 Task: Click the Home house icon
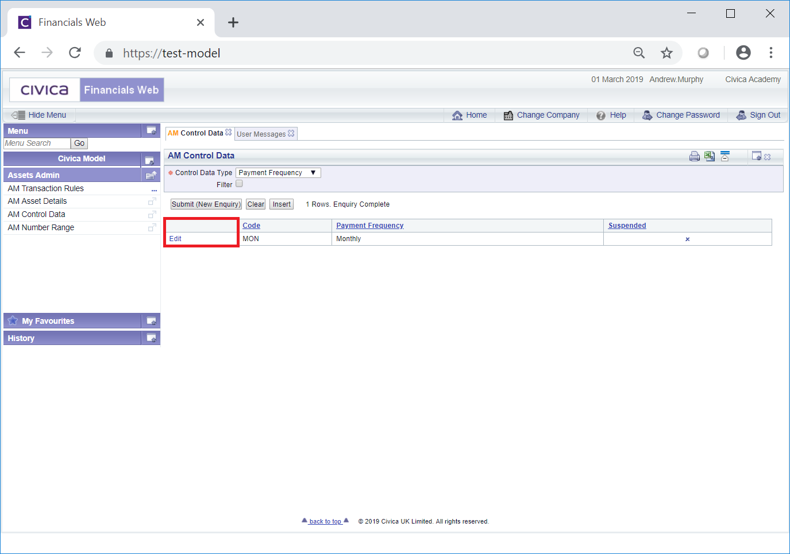point(457,115)
